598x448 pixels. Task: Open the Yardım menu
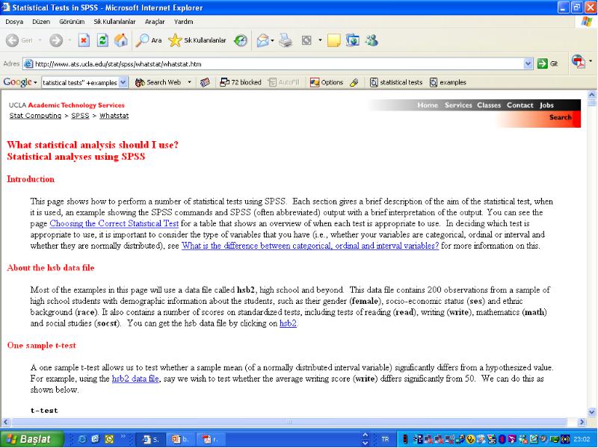[x=183, y=22]
